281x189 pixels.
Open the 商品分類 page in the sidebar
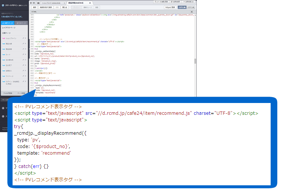coord(9,44)
